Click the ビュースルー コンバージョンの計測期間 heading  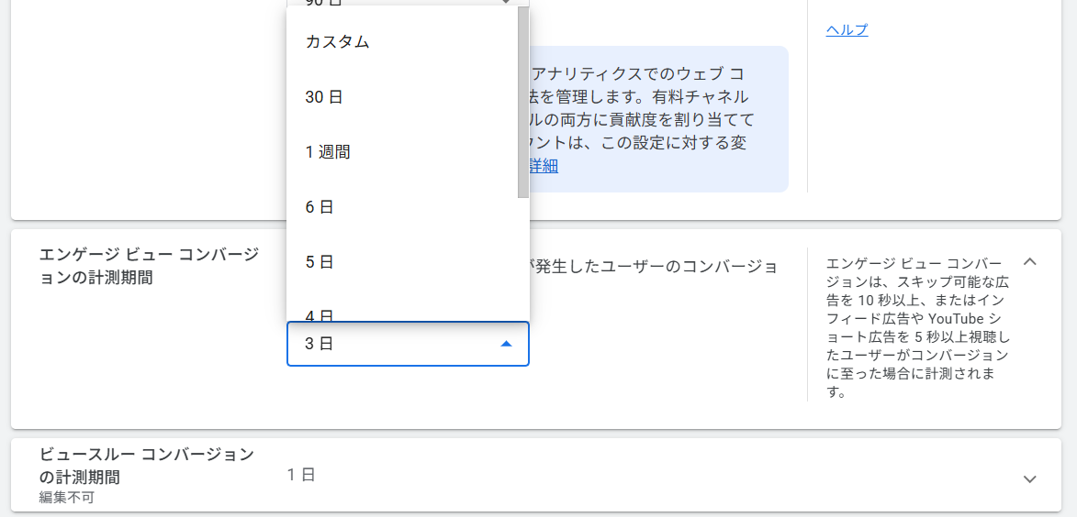point(147,465)
